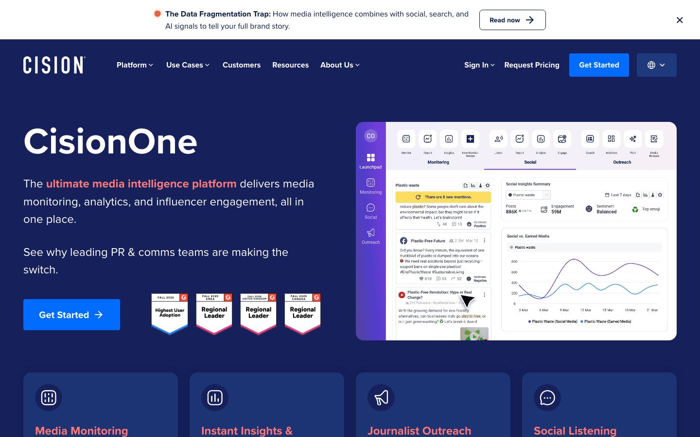Switch to the Social tab in launchpad
The height and width of the screenshot is (437, 700).
pyautogui.click(x=530, y=162)
